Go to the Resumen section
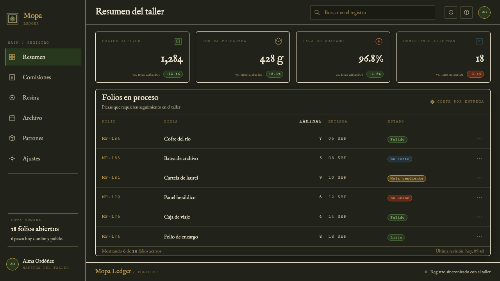Viewport: 500px width, 281px height. (x=43, y=57)
